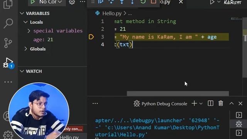Open the Search view
This screenshot has height=139, width=247.
[8, 23]
